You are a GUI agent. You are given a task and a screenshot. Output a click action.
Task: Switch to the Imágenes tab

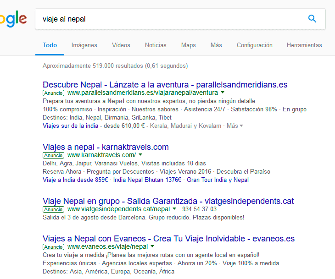pos(84,45)
